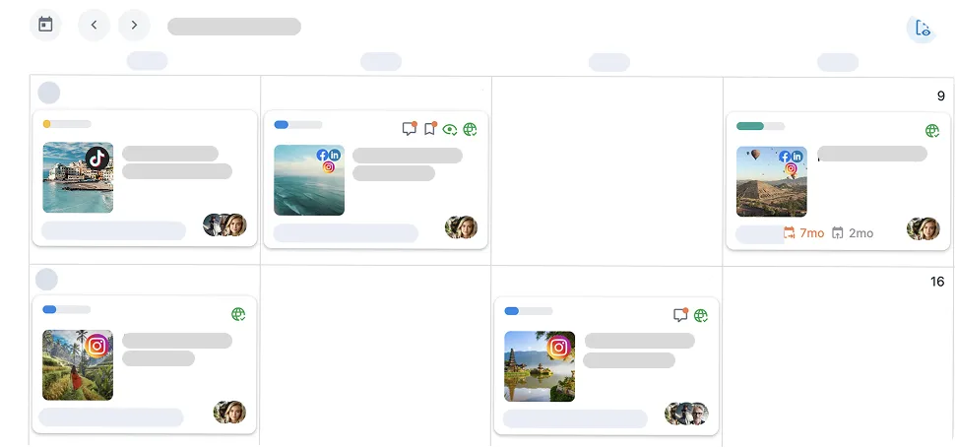Select day 16 in the calendar

coord(937,282)
